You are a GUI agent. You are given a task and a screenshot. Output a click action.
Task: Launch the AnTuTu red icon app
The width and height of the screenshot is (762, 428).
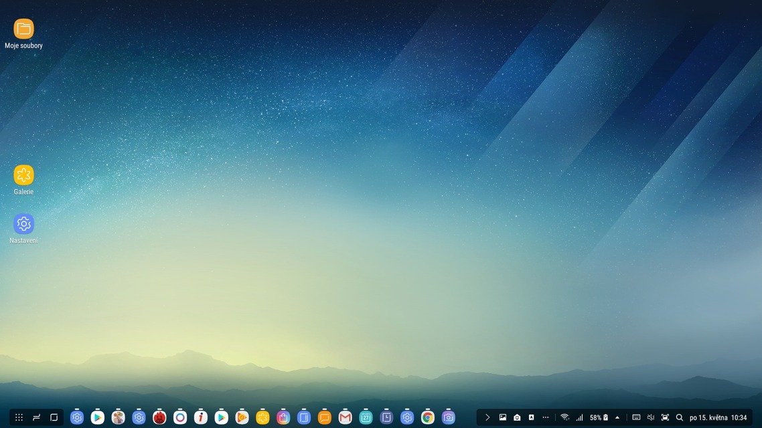tap(159, 418)
